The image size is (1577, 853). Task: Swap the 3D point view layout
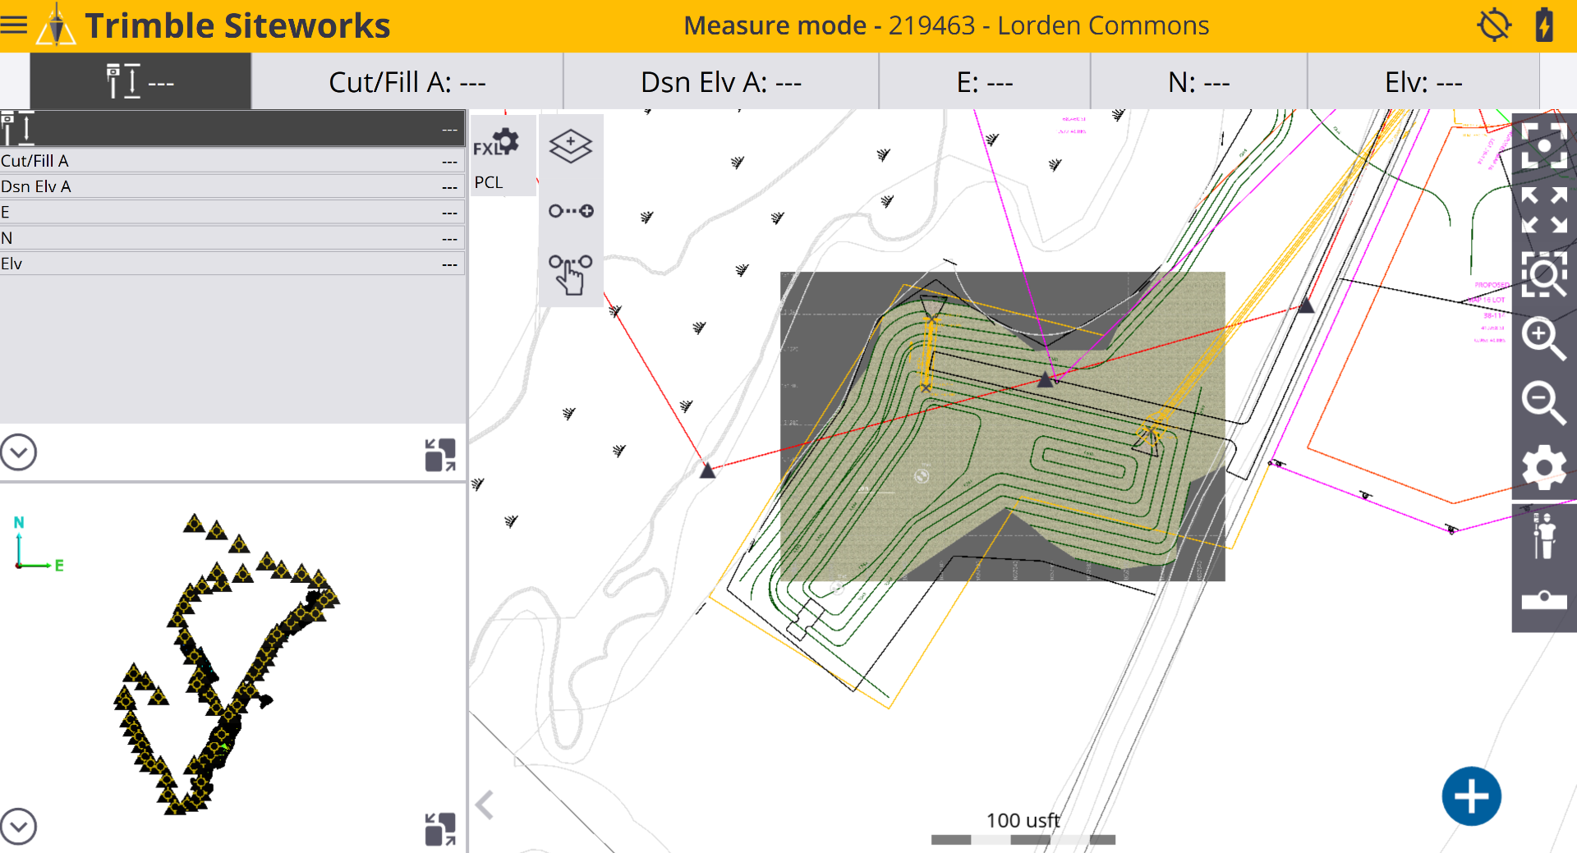click(440, 829)
